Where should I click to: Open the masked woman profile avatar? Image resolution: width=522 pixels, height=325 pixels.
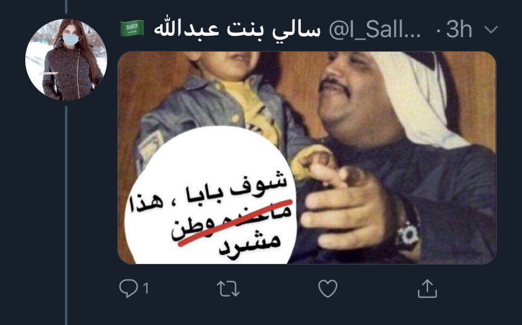(x=66, y=60)
